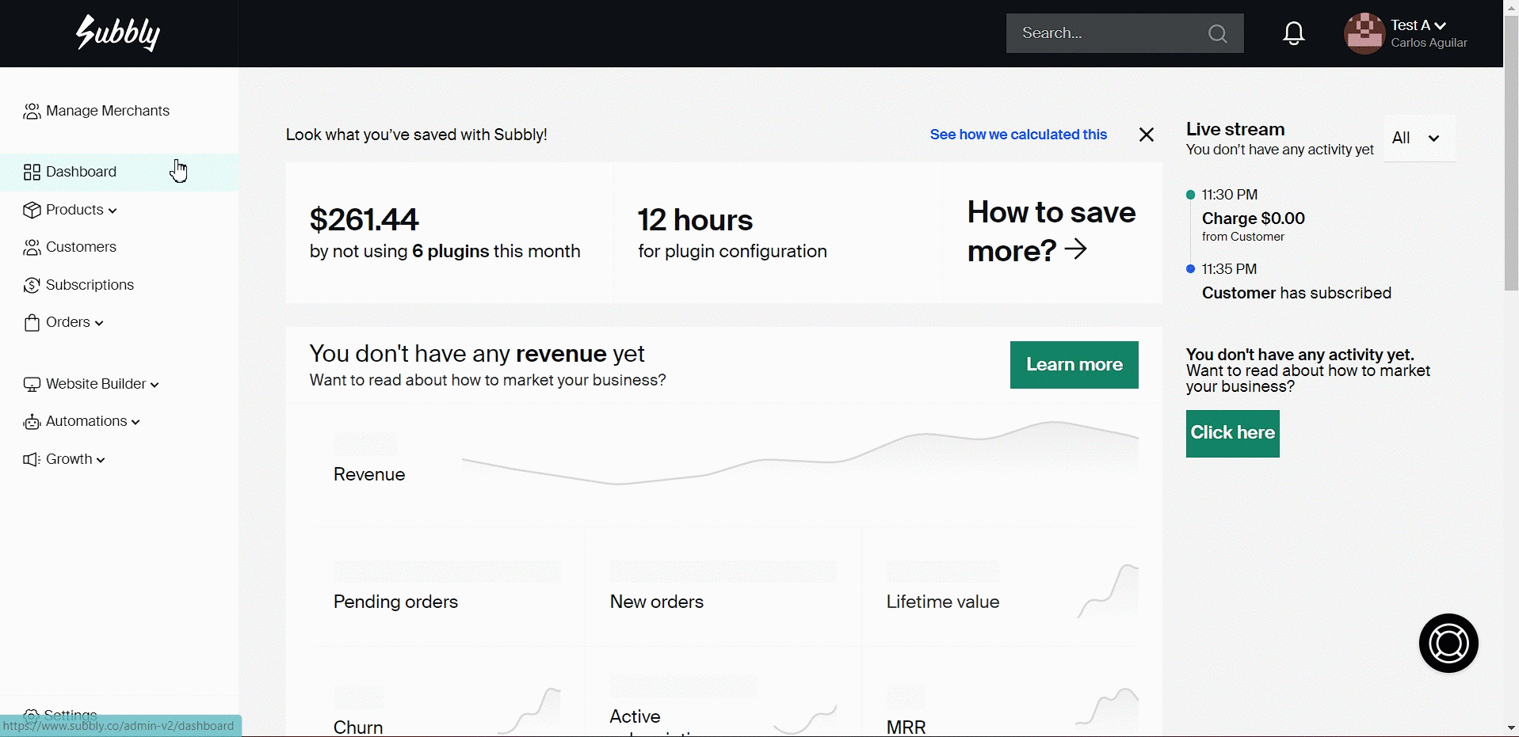This screenshot has height=737, width=1519.
Task: Click the scrollbar down arrow
Action: click(1511, 728)
